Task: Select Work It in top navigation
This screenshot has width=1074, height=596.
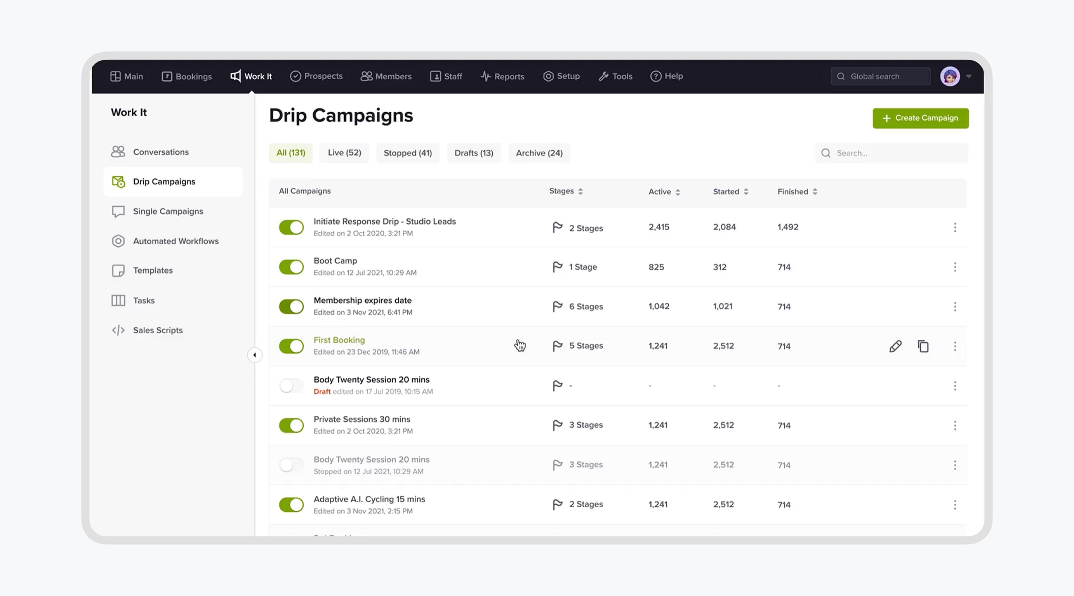Action: (251, 76)
